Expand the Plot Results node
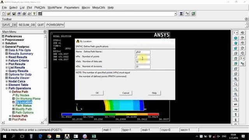 click(7, 64)
